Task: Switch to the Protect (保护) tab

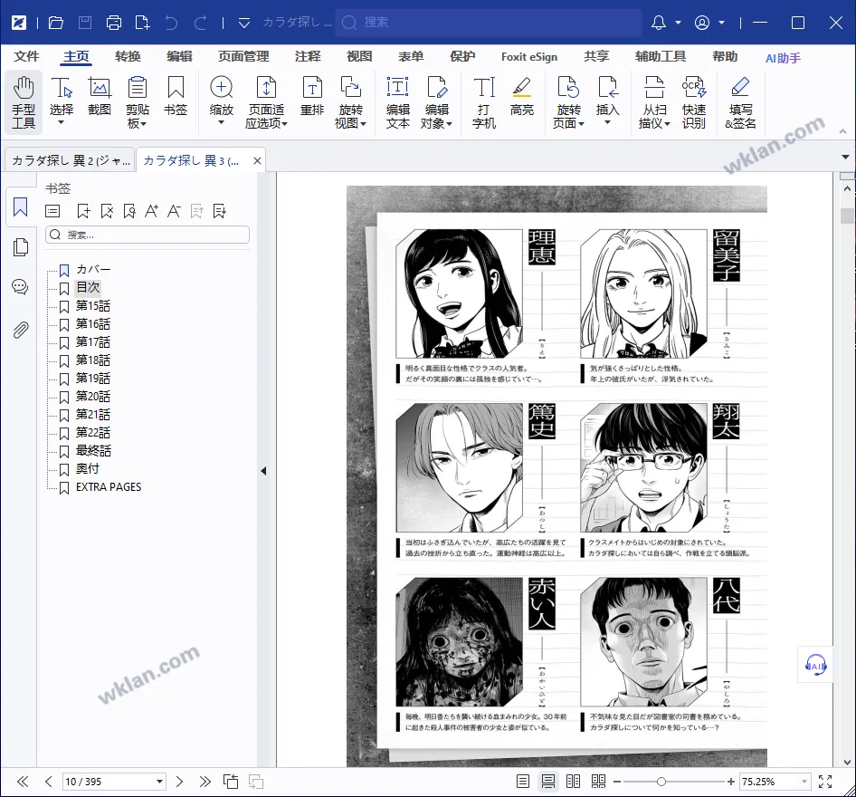Action: (x=462, y=57)
